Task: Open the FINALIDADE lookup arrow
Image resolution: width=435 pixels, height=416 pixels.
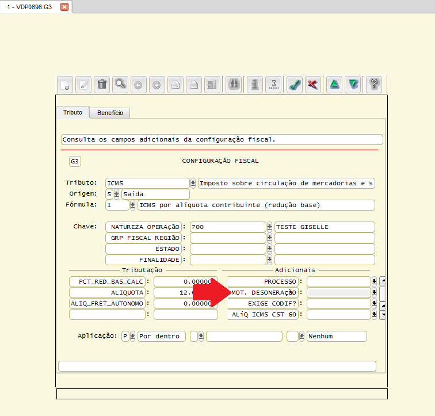Action: click(x=269, y=260)
